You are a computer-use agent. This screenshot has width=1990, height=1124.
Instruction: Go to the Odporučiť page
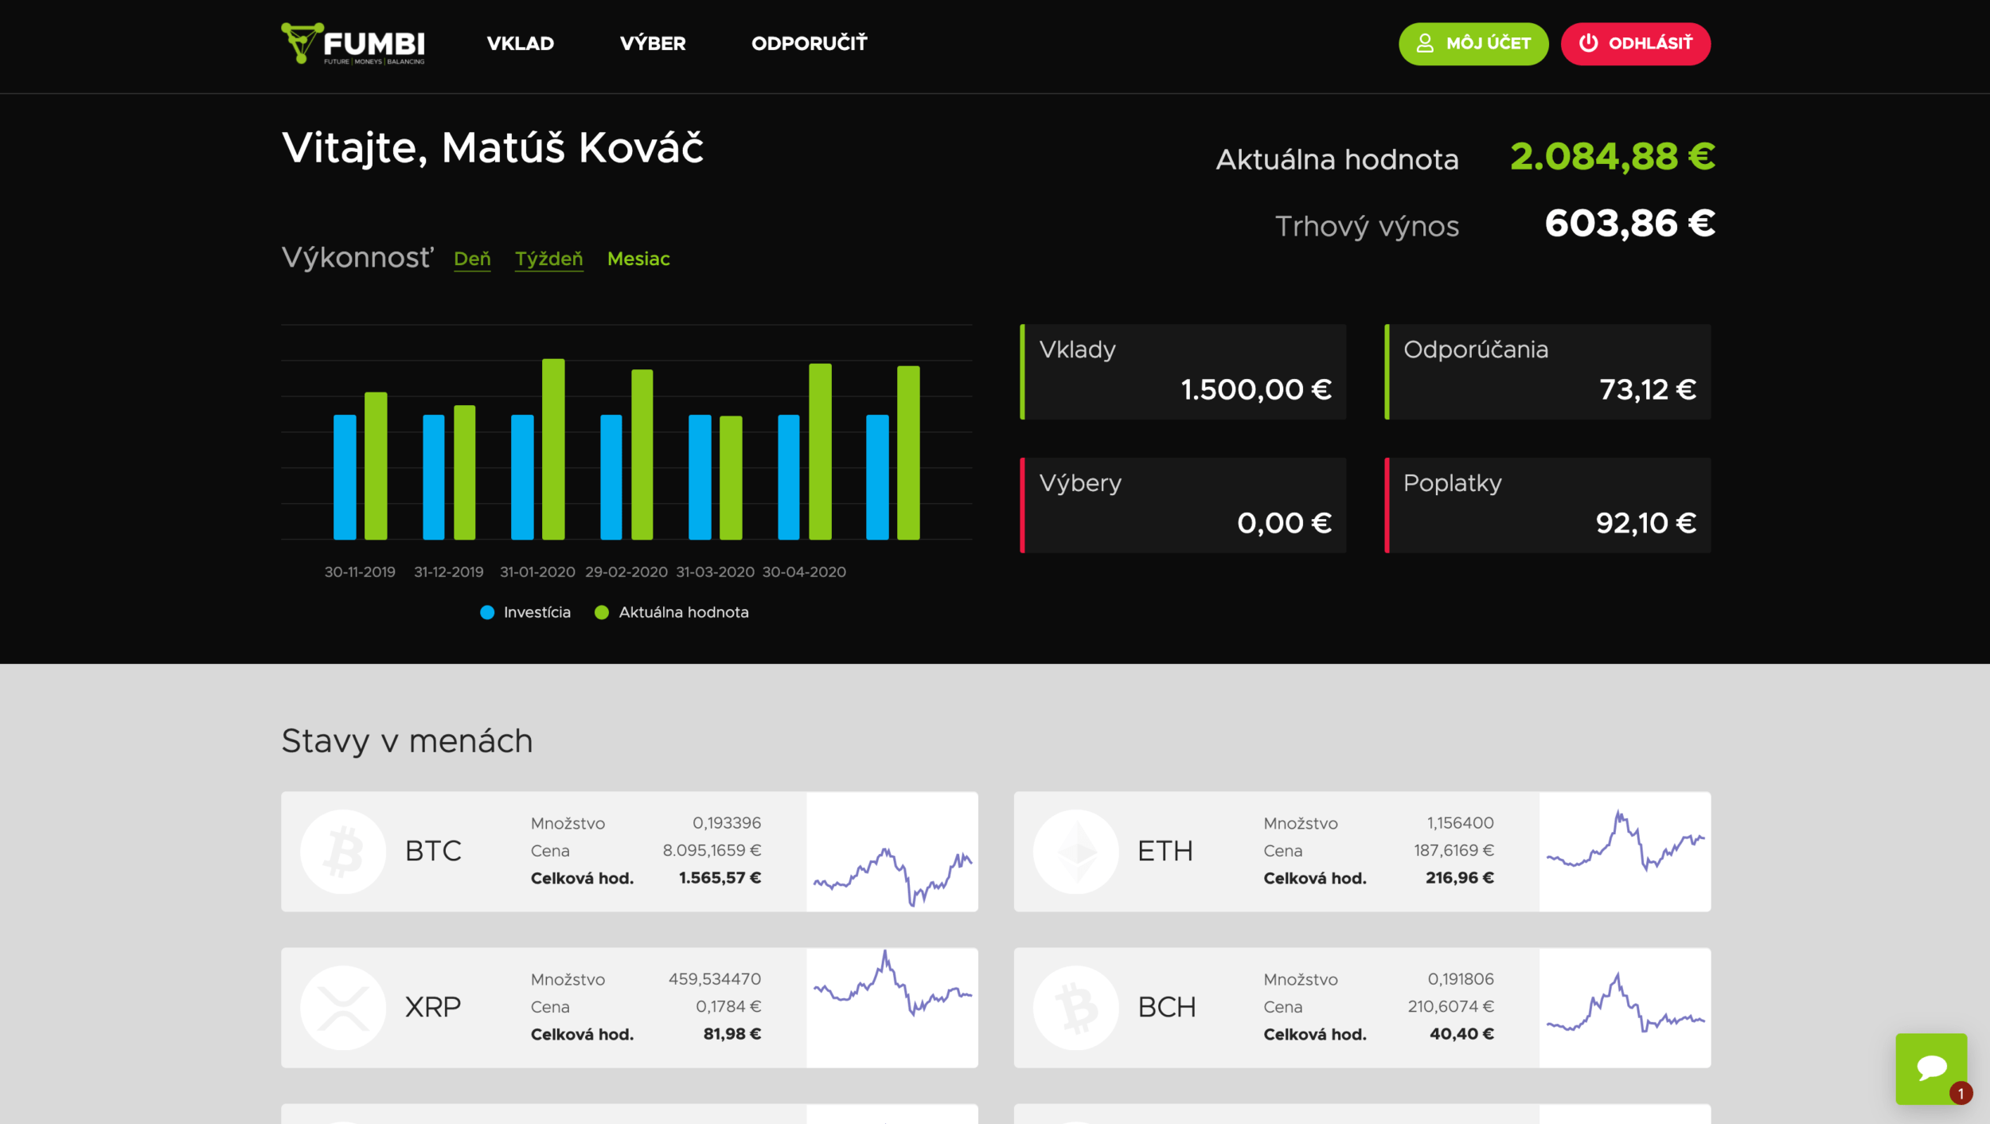tap(809, 43)
